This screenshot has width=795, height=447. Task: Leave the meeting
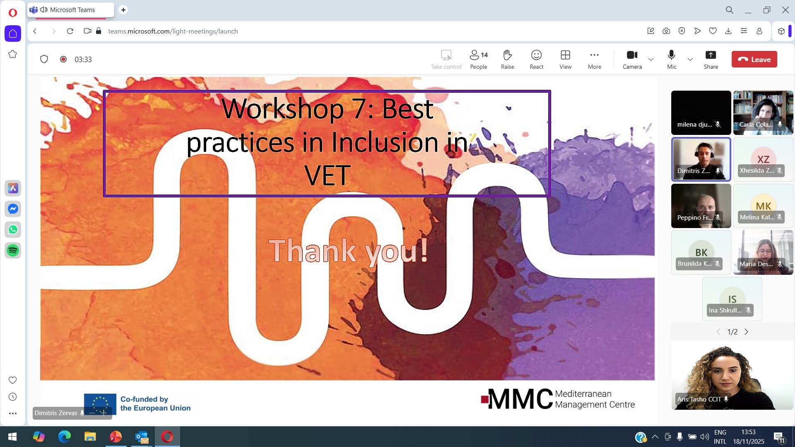(x=754, y=59)
